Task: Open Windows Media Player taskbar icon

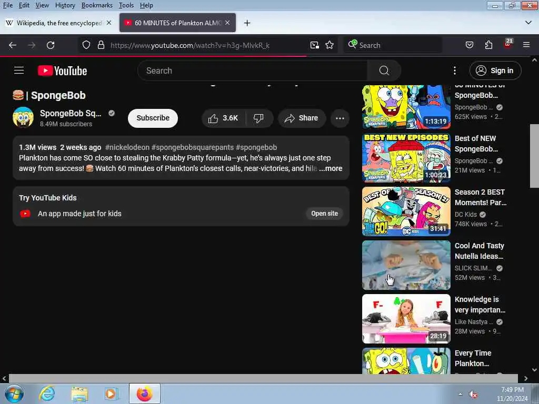Action: pyautogui.click(x=111, y=393)
